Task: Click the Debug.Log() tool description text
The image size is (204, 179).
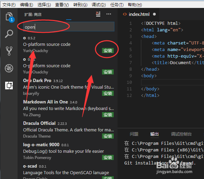Action: click(x=63, y=151)
